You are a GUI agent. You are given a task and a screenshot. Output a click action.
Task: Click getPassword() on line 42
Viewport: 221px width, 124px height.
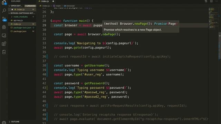pos(97,83)
